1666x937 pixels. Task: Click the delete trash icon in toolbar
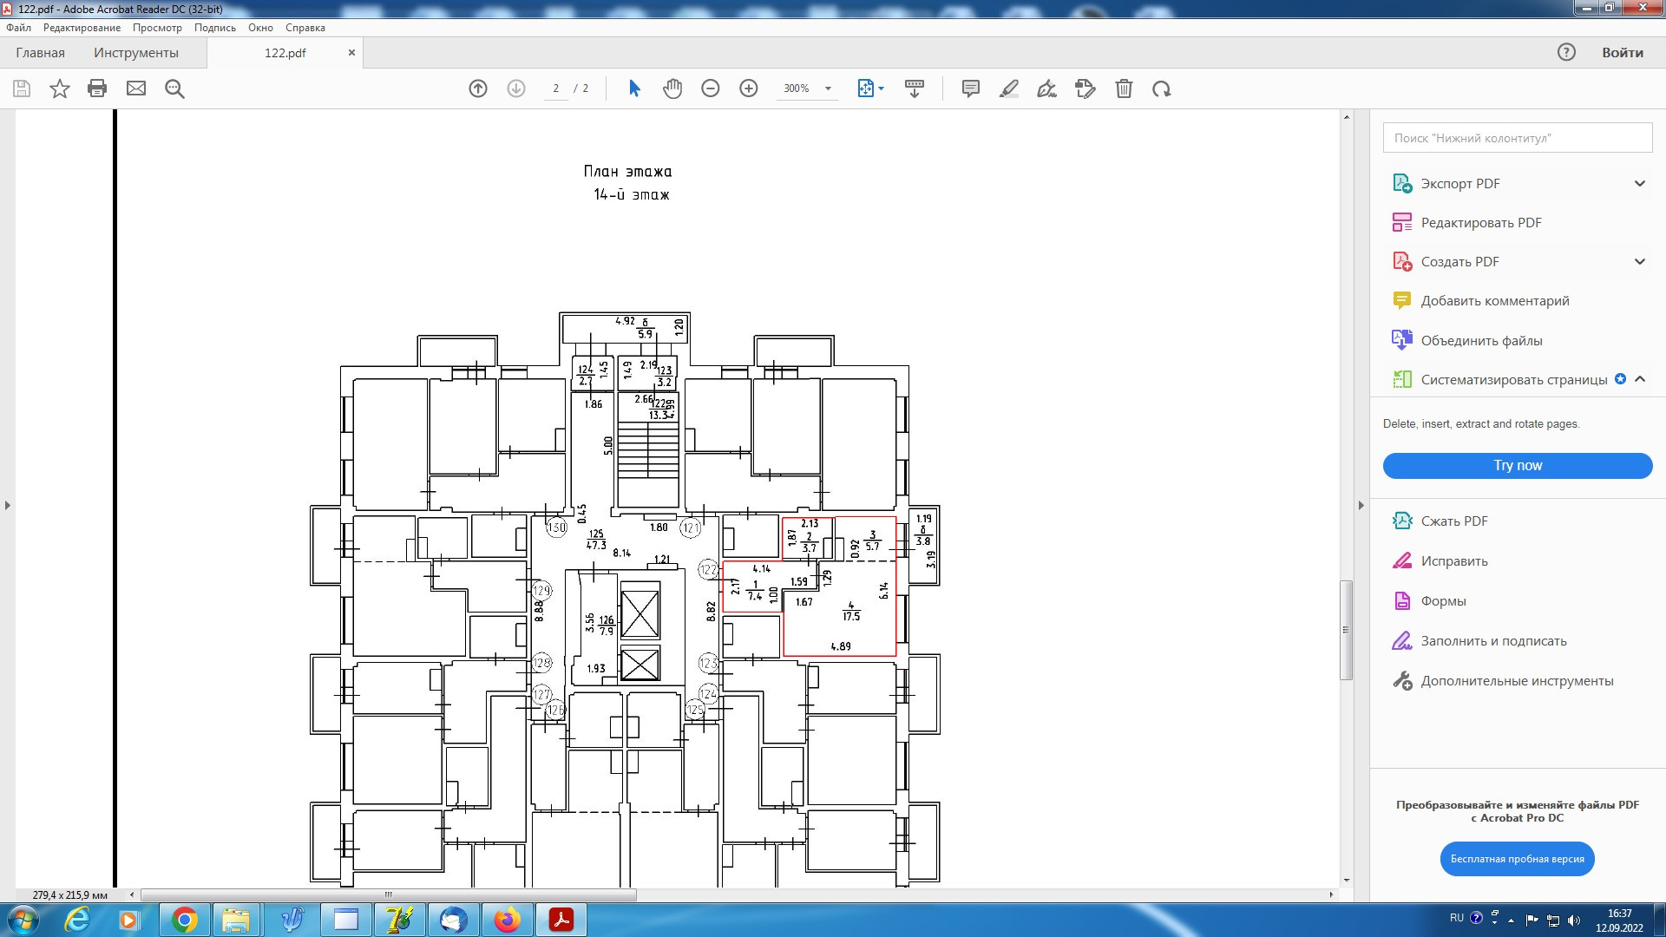1124,88
